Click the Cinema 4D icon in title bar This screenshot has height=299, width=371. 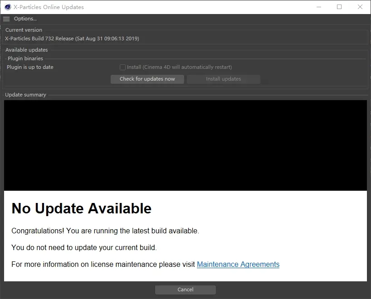(8, 7)
